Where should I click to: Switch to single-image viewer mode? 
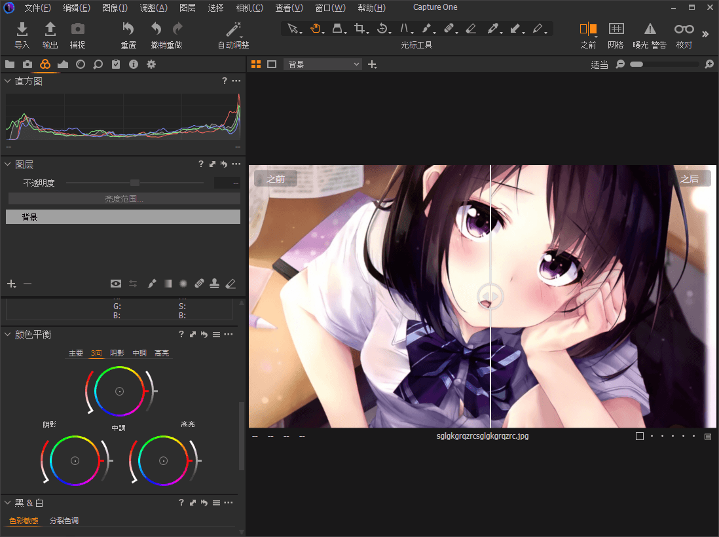pos(272,64)
